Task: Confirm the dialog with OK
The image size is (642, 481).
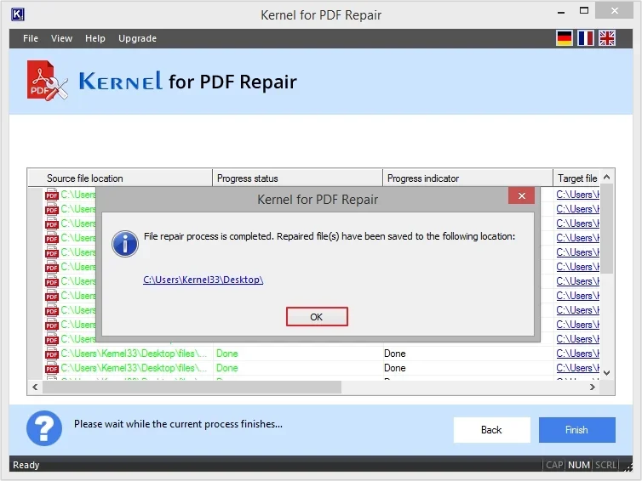Action: click(x=317, y=317)
